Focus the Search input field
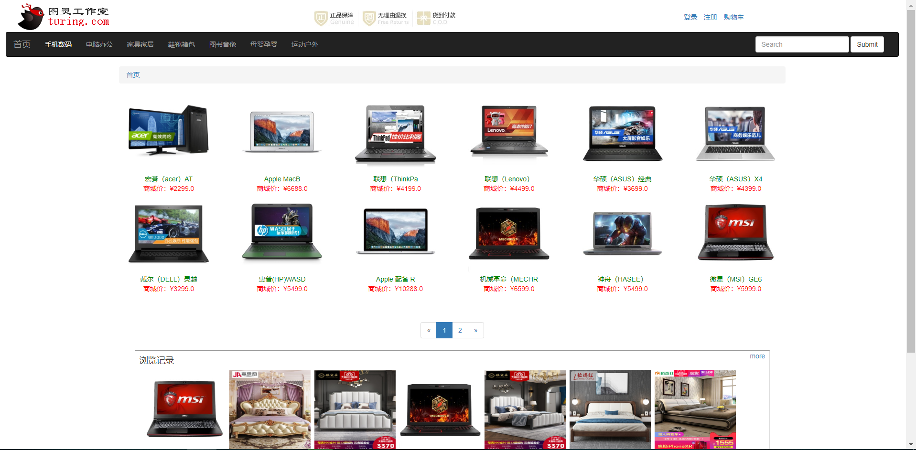 pos(802,44)
